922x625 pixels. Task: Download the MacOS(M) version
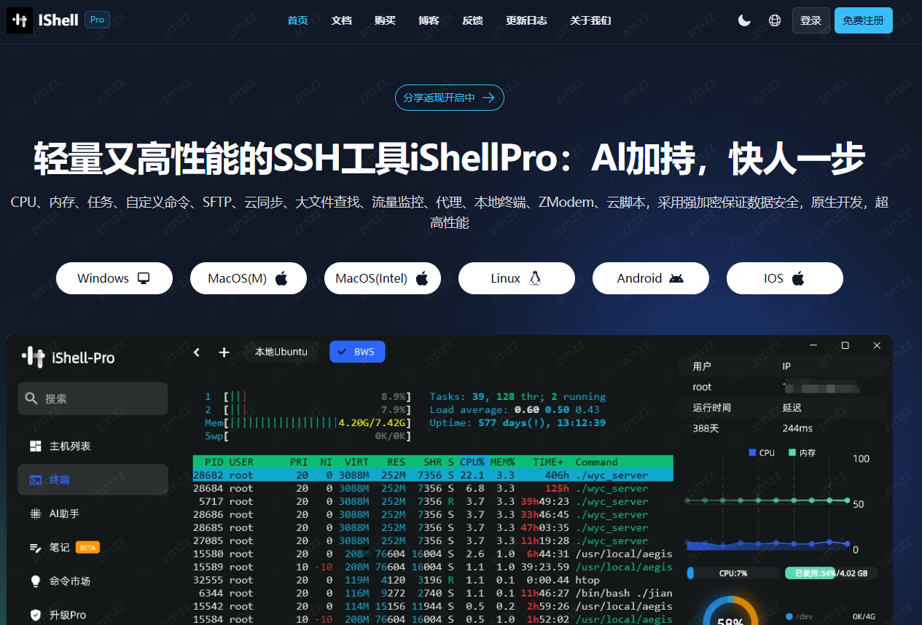coord(249,278)
